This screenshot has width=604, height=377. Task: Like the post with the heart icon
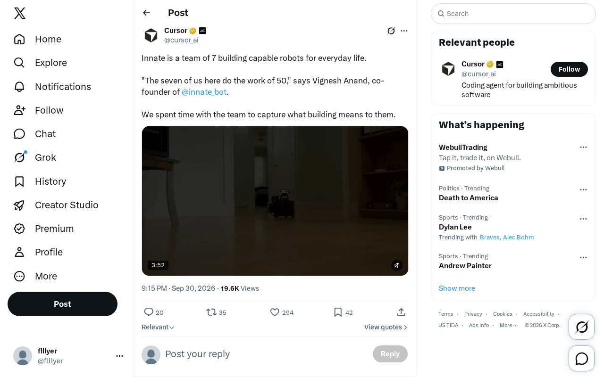(x=275, y=312)
